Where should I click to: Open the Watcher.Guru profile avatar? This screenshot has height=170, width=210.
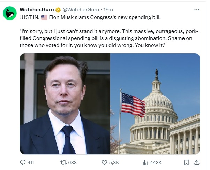pos(9,13)
